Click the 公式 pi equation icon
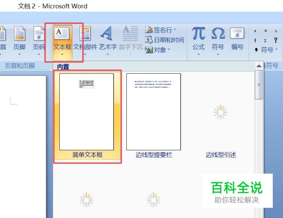 198,33
